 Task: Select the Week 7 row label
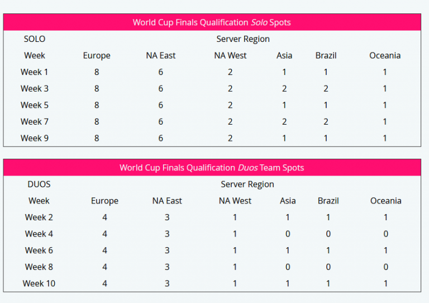[35, 121]
